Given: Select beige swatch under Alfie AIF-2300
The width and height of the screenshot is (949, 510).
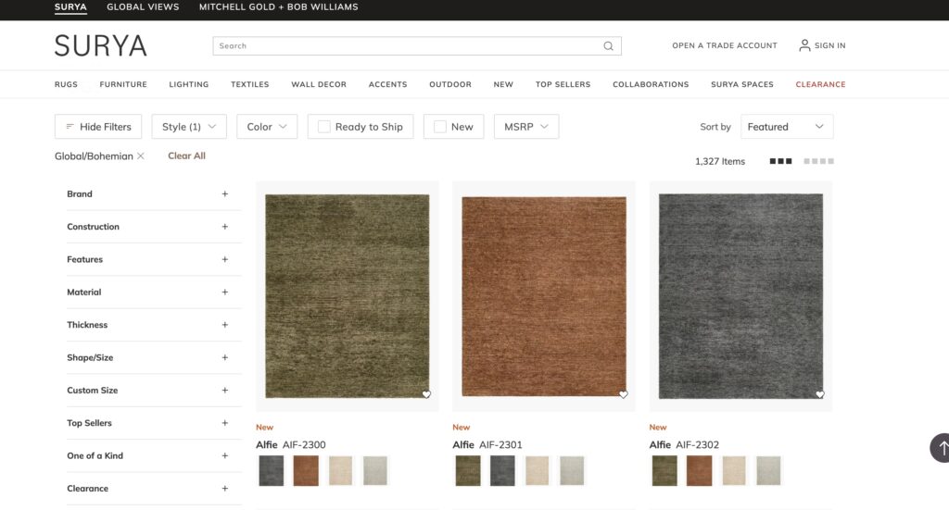Looking at the screenshot, I should (340, 471).
